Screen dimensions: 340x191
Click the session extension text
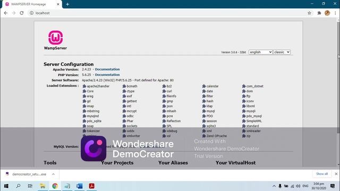[x=211, y=121]
